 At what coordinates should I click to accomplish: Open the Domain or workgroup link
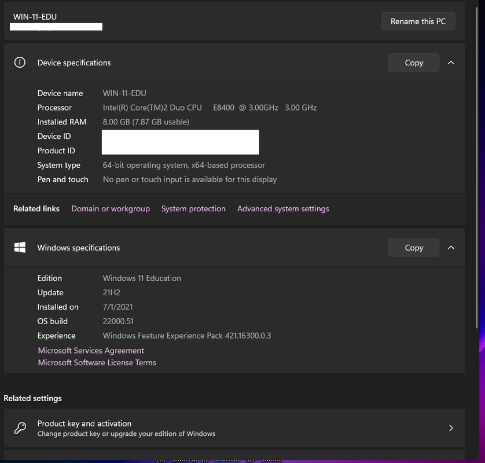111,209
